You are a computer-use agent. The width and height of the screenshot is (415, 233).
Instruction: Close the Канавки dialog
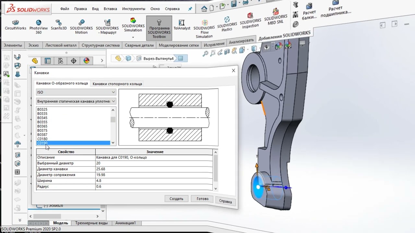click(x=233, y=71)
